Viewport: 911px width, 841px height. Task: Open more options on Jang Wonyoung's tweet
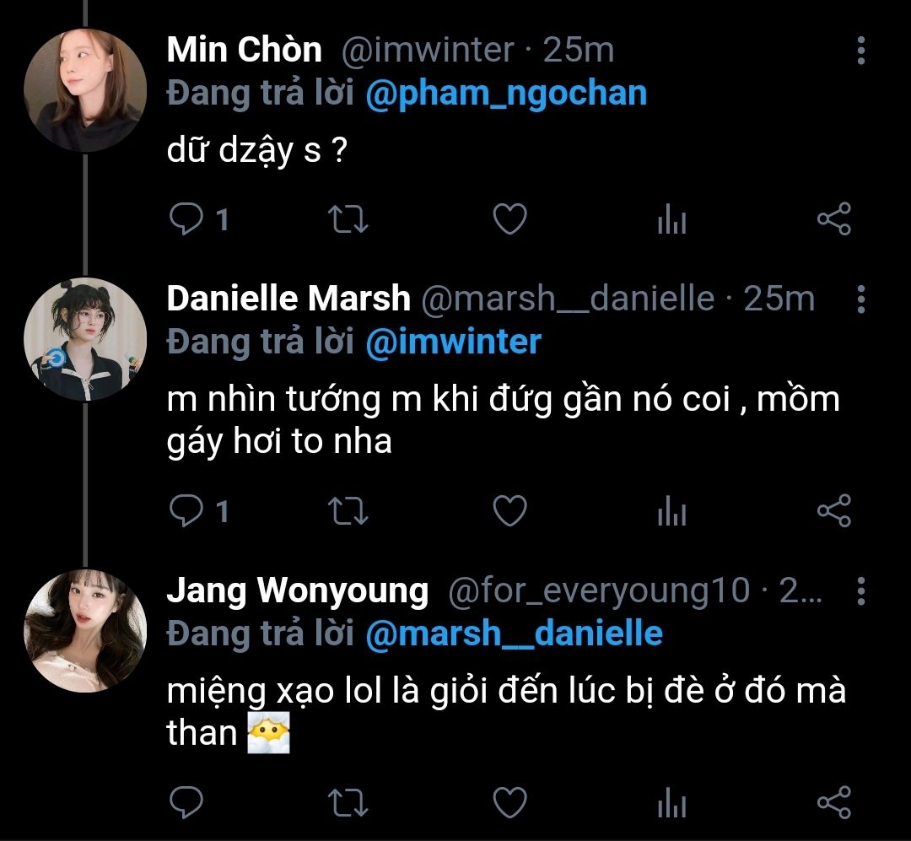860,591
